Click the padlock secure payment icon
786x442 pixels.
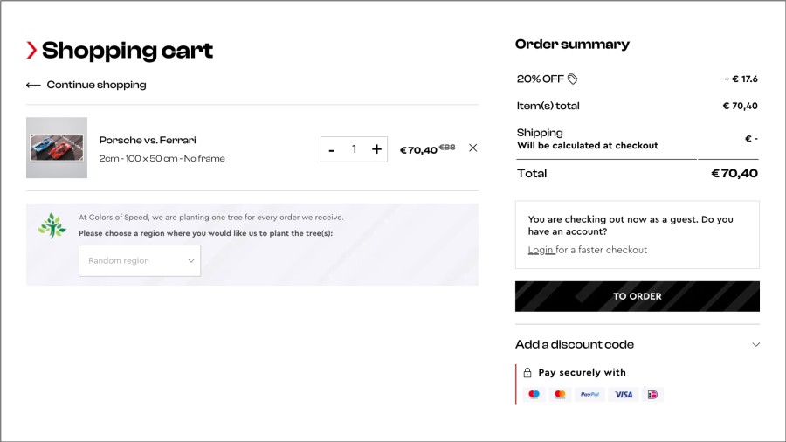[527, 373]
